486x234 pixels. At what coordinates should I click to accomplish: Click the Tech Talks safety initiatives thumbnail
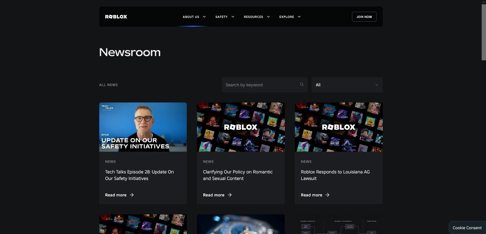(143, 127)
